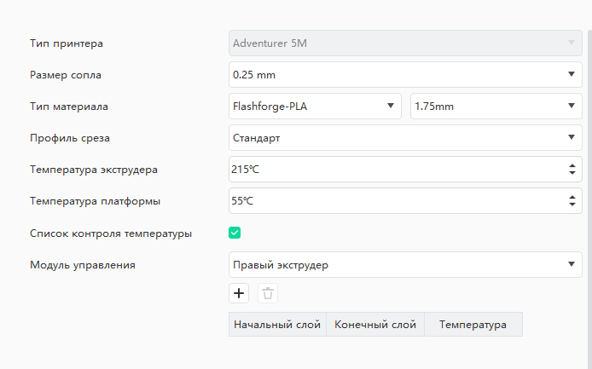Image resolution: width=592 pixels, height=369 pixels.
Task: Click the Adventurer 5M printer type dropdown
Action: pos(405,43)
